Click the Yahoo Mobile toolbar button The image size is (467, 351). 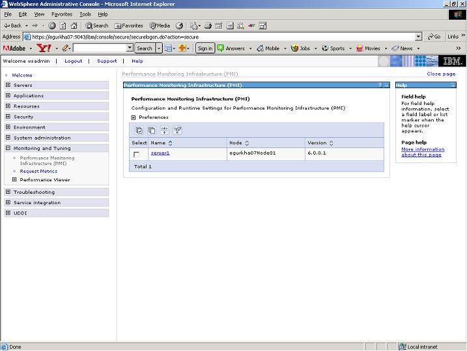[268, 48]
